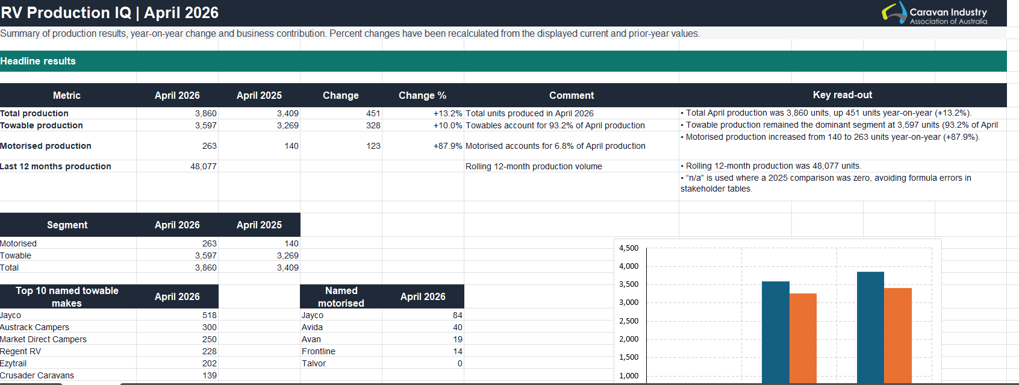Select the 'Headline results' section banner
Screen dimensions: 1019x385
503,61
